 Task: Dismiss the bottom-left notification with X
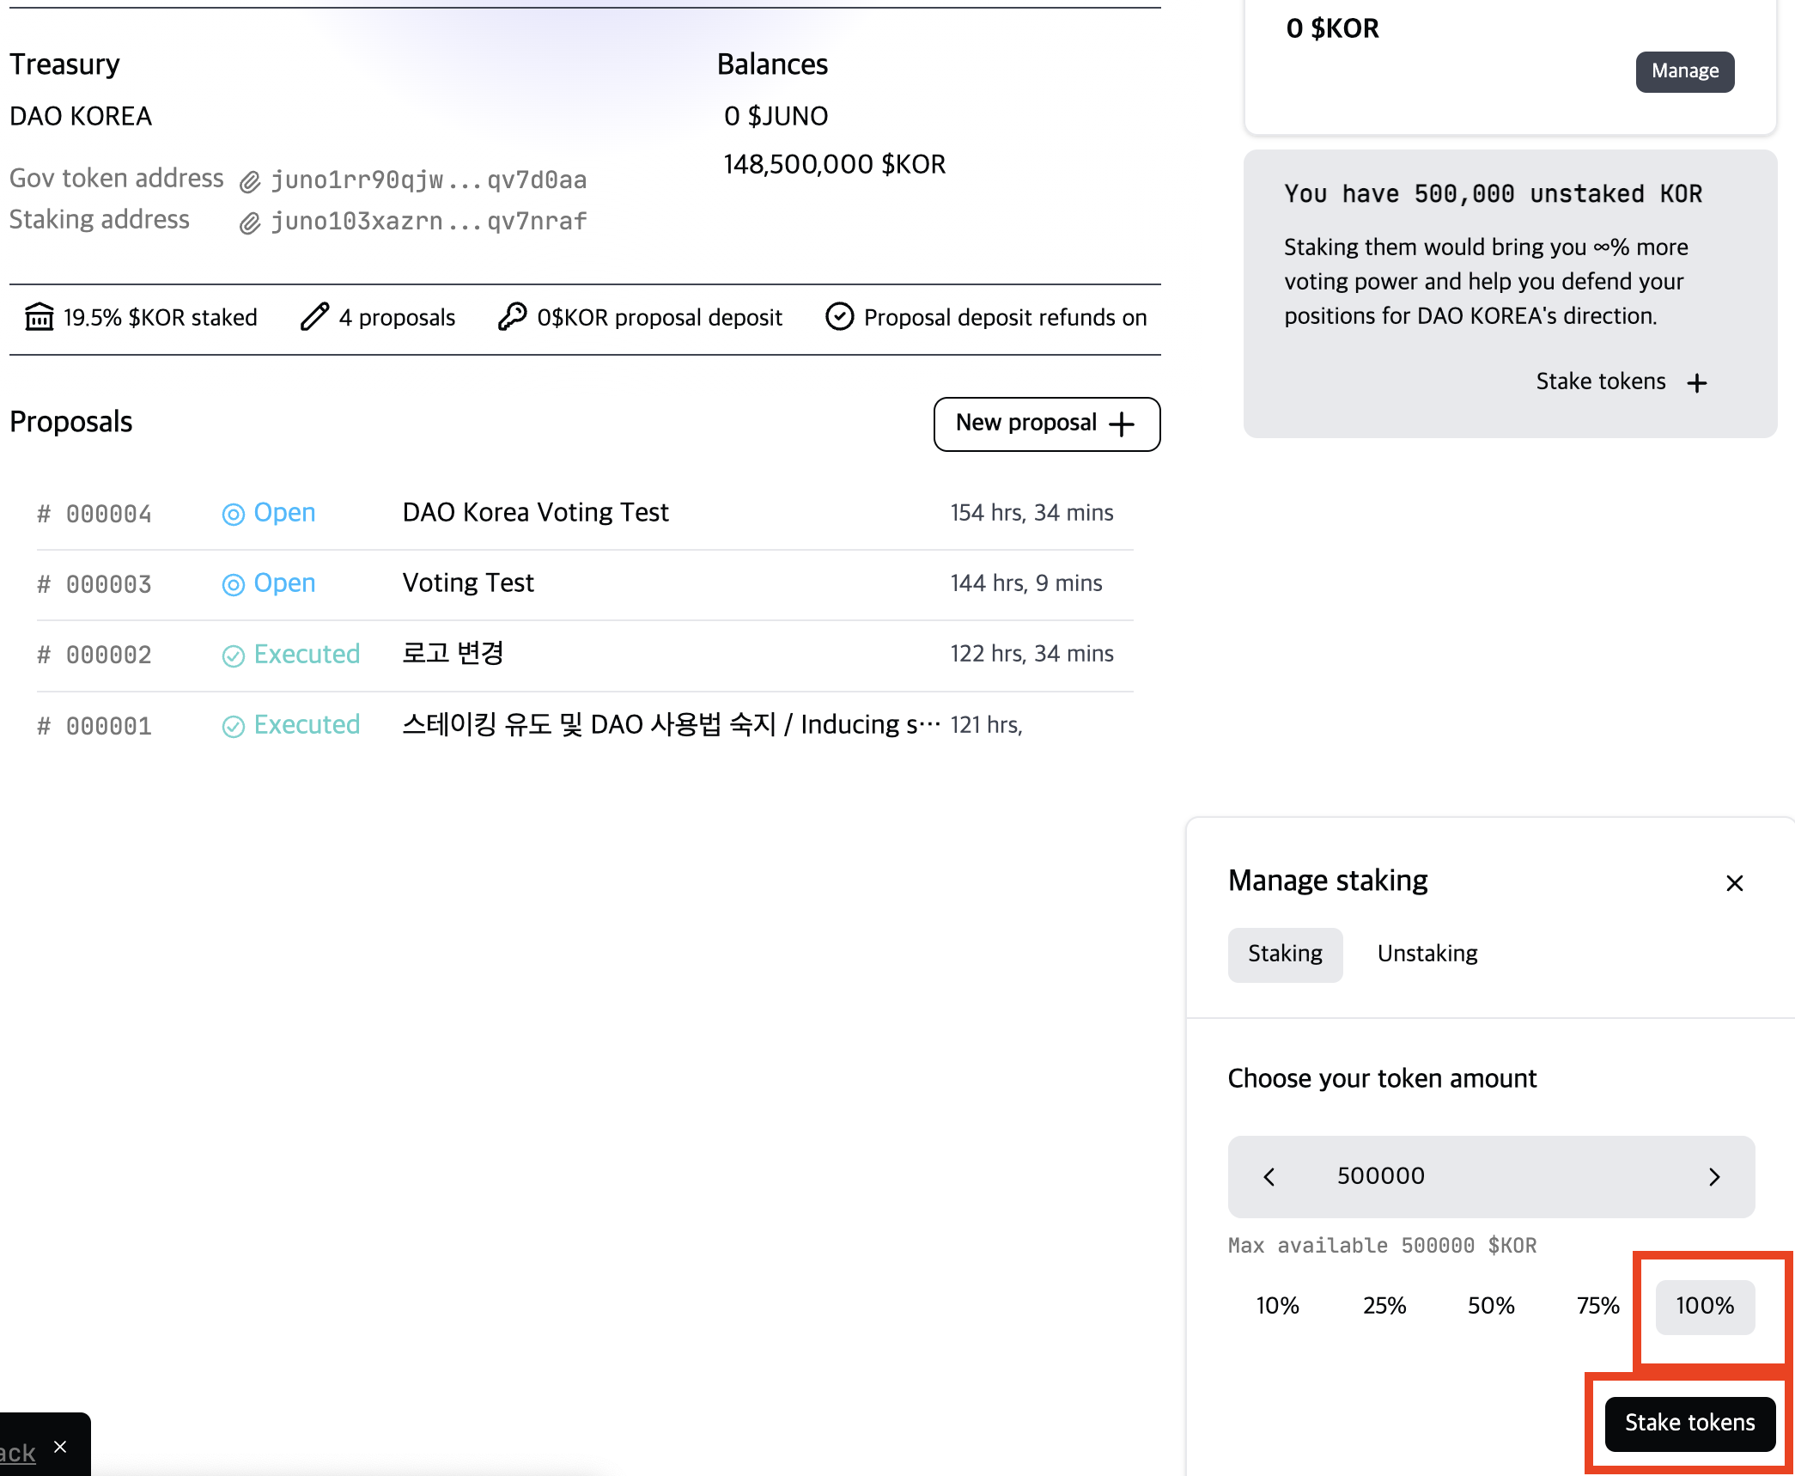60,1447
